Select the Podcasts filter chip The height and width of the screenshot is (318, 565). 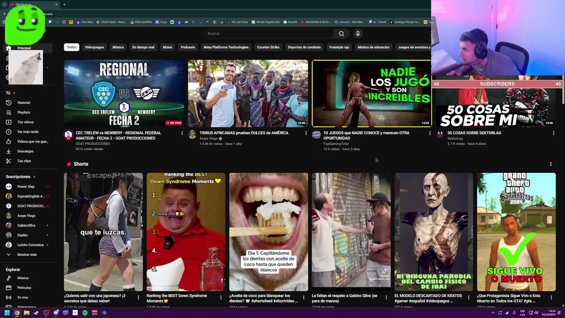tap(188, 47)
